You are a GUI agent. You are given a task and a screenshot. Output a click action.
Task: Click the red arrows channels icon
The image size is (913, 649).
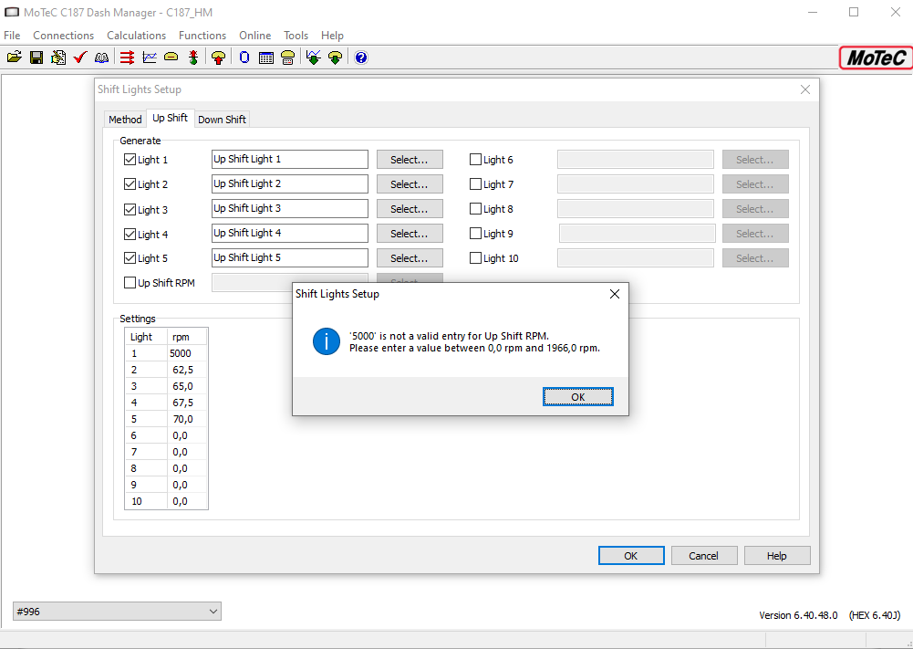click(128, 58)
